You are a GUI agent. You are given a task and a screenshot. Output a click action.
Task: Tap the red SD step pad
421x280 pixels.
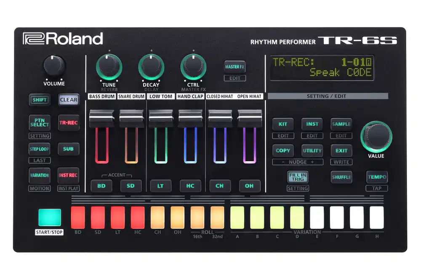pyautogui.click(x=98, y=217)
